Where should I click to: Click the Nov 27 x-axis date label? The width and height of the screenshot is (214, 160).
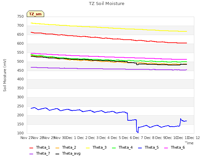tap(26, 138)
